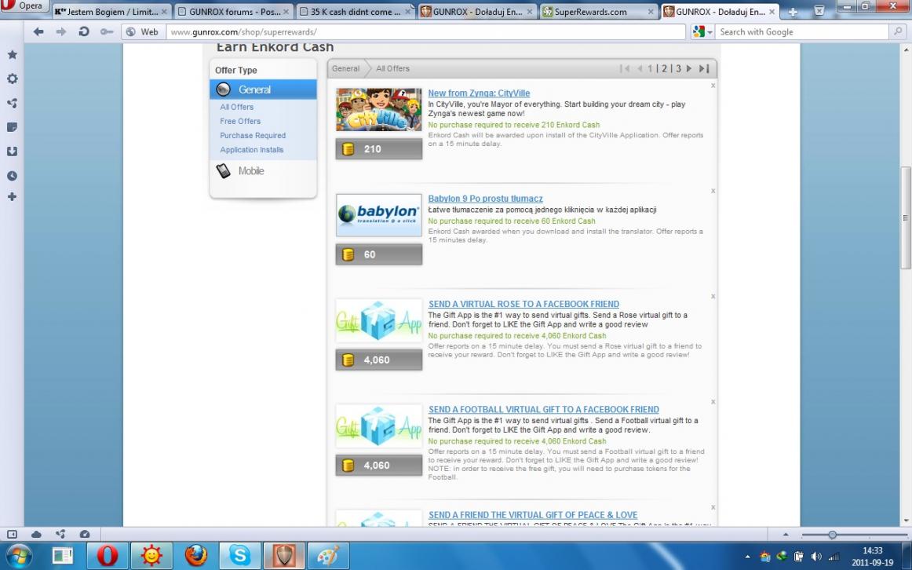The width and height of the screenshot is (912, 570).
Task: Open the Babylon 9 offer link
Action: tap(485, 199)
